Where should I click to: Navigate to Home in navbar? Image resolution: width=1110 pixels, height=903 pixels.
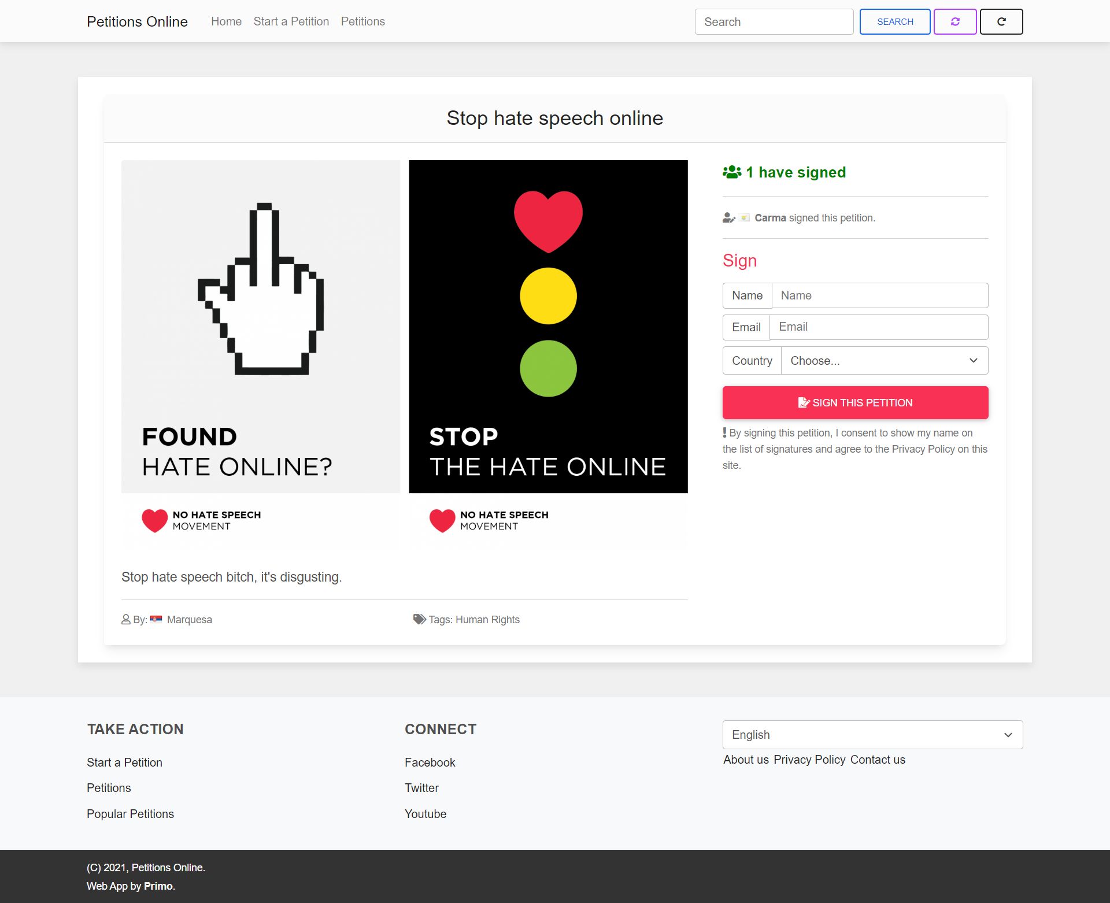point(226,21)
